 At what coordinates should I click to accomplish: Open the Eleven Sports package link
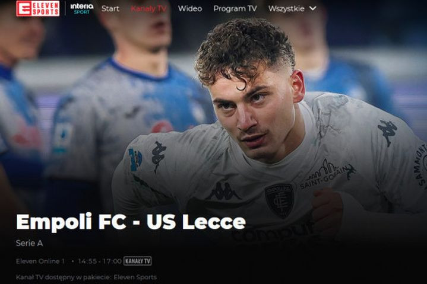coord(135,277)
